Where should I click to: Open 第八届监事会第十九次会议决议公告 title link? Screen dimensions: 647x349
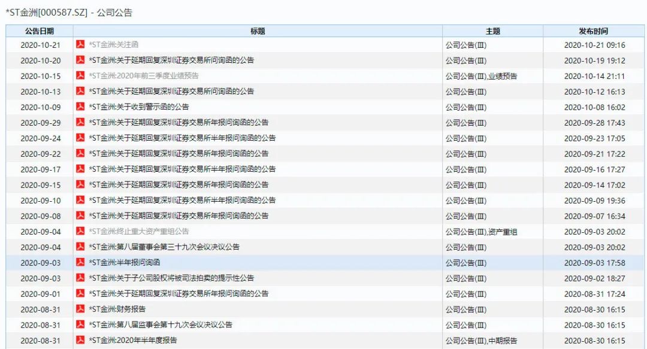[x=161, y=324]
